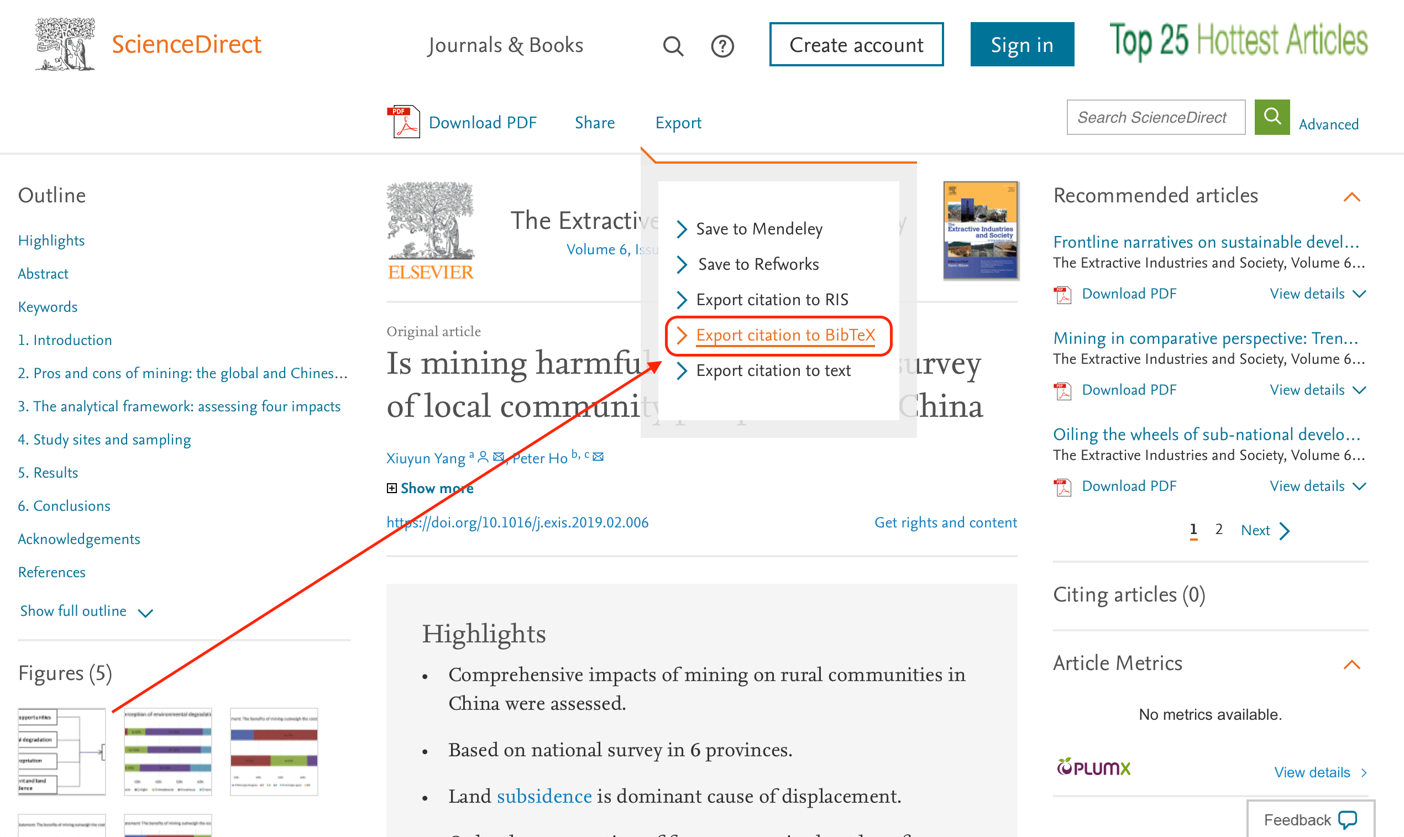Expand View details for Frontline narratives article
This screenshot has height=837, width=1404.
click(x=1318, y=294)
